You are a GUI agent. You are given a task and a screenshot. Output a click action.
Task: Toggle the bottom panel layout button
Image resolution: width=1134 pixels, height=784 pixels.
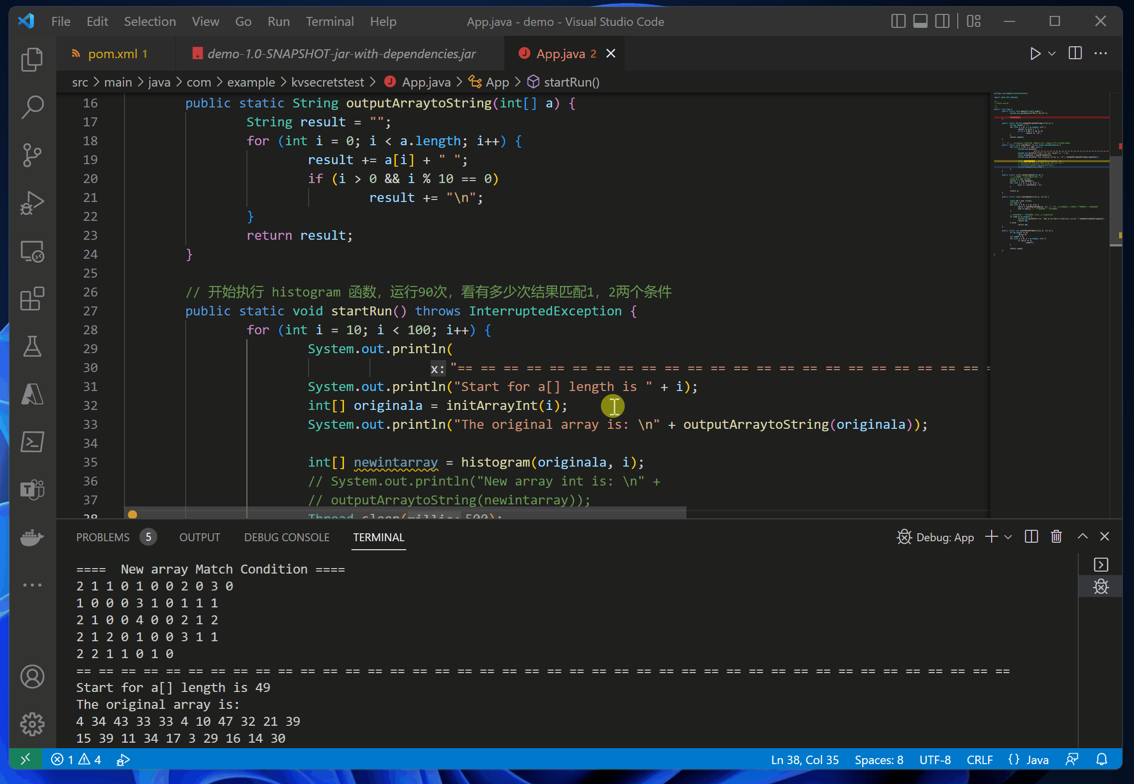click(920, 21)
